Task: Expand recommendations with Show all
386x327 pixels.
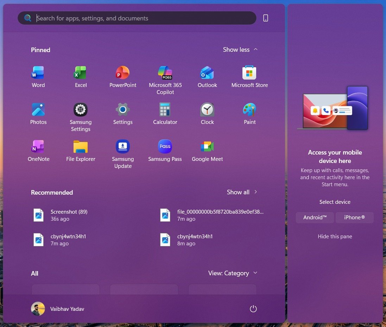Action: pos(242,192)
